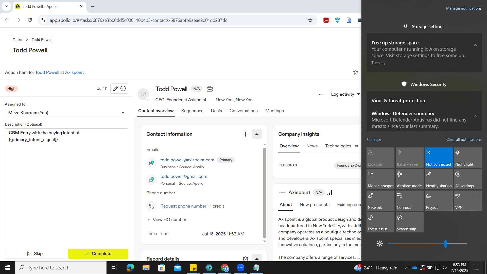Open the Meetings tab
This screenshot has width=487, height=274.
pyautogui.click(x=274, y=111)
